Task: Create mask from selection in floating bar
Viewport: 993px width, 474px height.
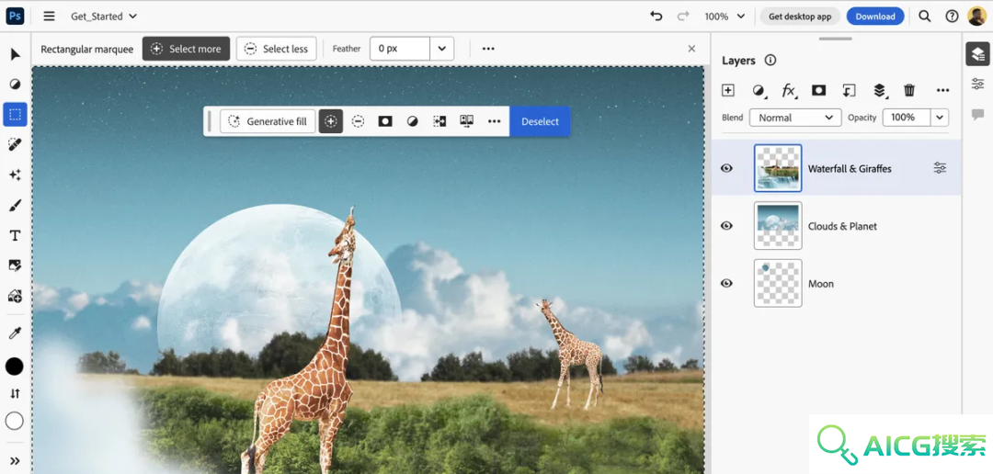Action: click(x=385, y=121)
